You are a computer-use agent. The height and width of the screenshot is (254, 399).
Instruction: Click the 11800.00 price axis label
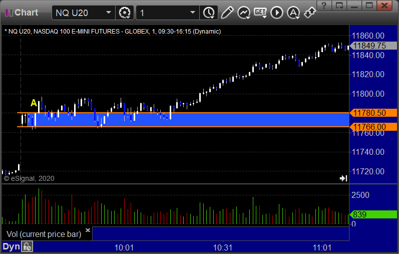[367, 94]
